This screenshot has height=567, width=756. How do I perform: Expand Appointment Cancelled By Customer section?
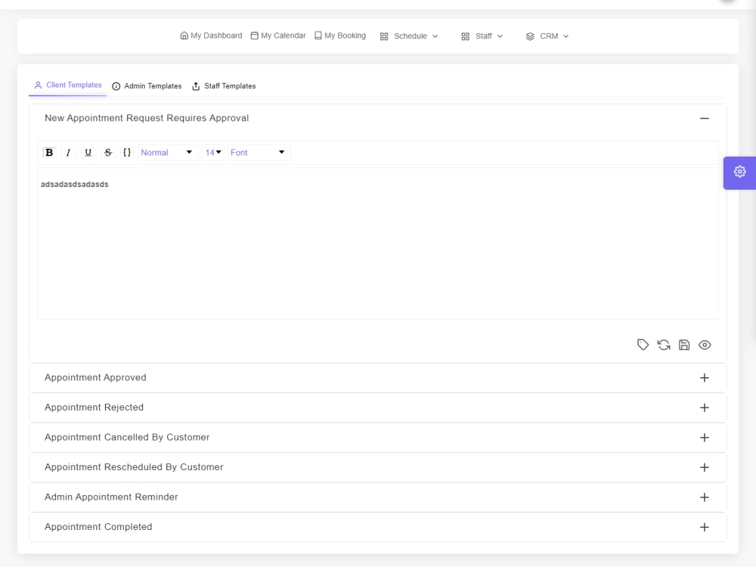[x=705, y=437]
